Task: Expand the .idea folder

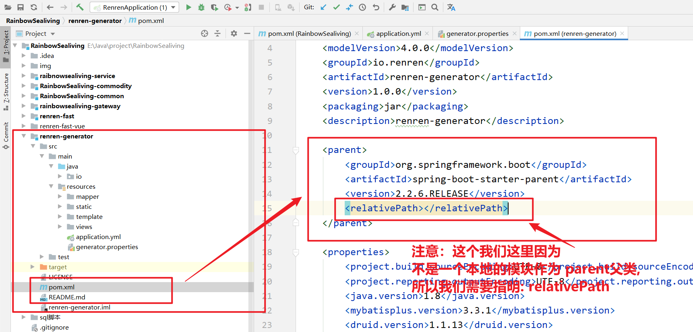Action: coord(24,56)
